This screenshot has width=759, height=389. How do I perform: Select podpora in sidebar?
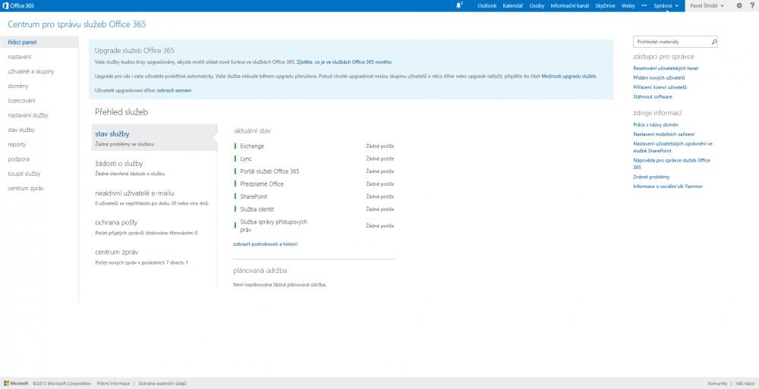point(17,158)
